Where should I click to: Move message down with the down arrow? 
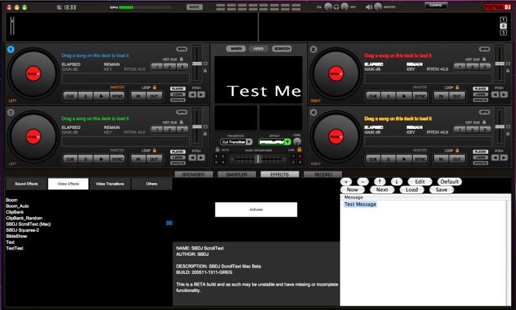(397, 182)
